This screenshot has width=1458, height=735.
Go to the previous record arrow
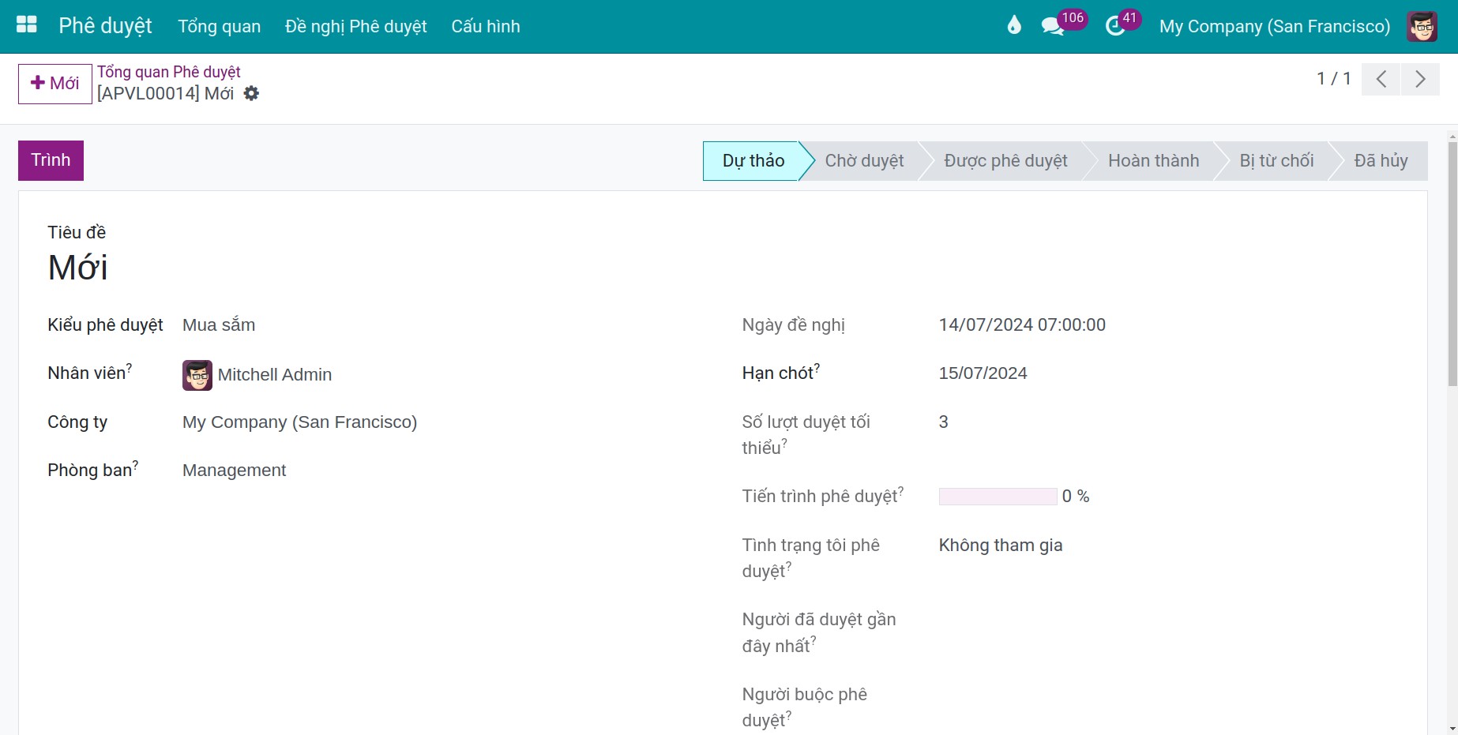coord(1381,79)
